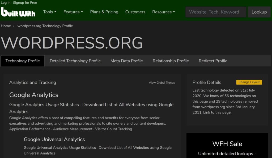
Task: Click the Analytics and Tracking section heading
Action: click(x=33, y=83)
